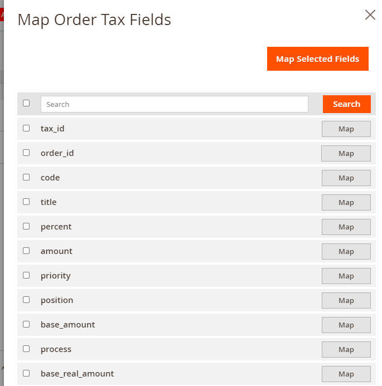Map the base_amount field
The height and width of the screenshot is (386, 382).
point(346,325)
